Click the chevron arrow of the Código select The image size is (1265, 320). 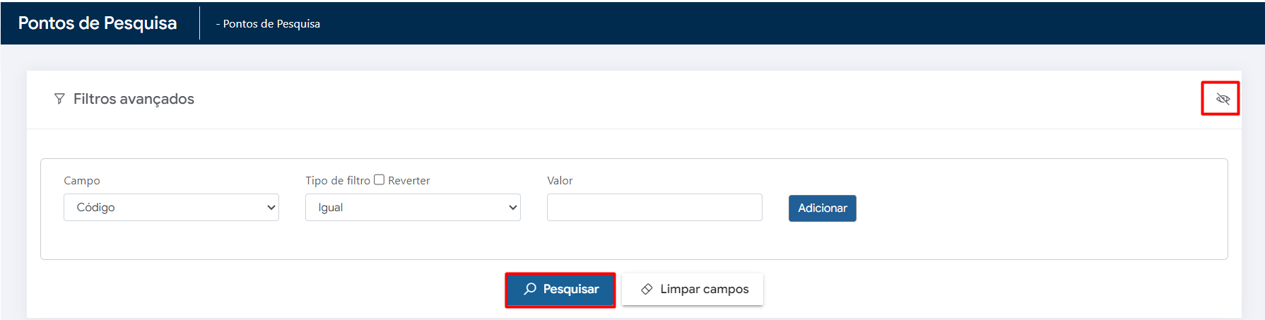pos(271,208)
